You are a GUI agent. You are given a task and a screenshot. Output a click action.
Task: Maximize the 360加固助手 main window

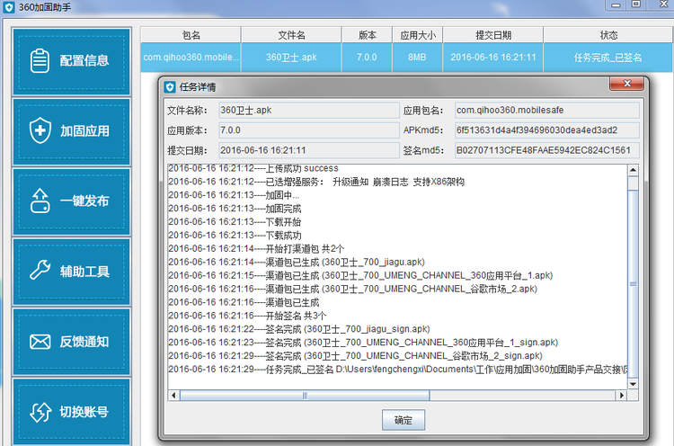(x=636, y=4)
